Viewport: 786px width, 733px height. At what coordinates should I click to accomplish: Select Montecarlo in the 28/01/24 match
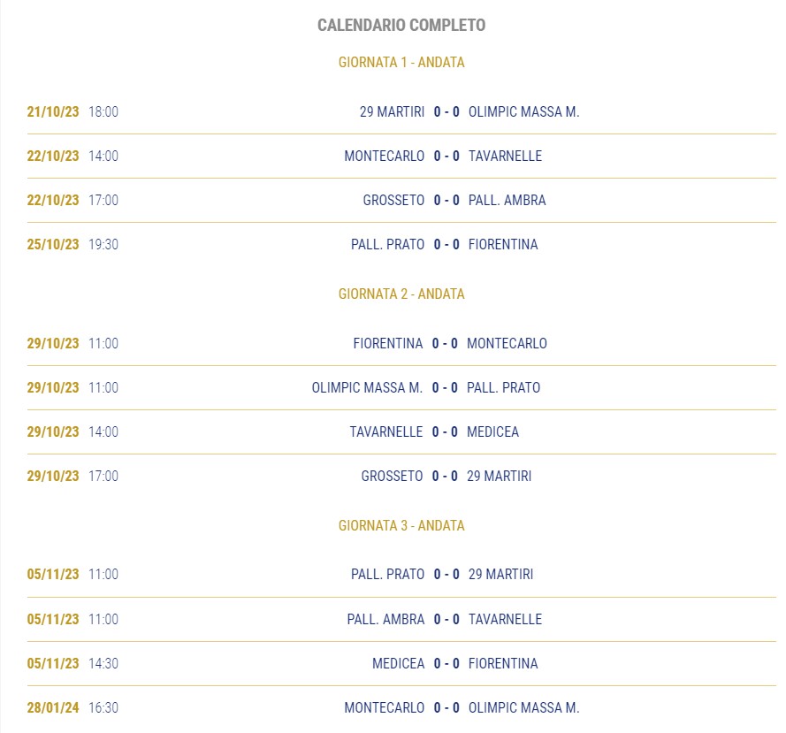click(x=384, y=707)
